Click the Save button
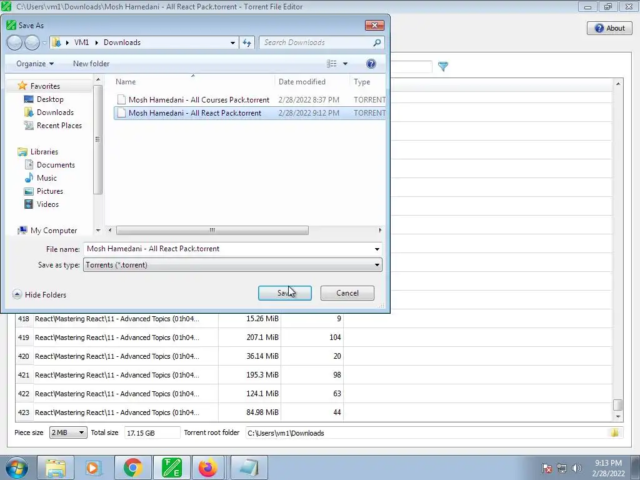The height and width of the screenshot is (480, 640). pos(285,293)
